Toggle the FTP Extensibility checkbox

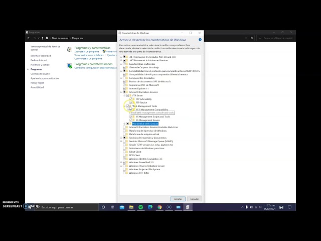tap(131, 99)
